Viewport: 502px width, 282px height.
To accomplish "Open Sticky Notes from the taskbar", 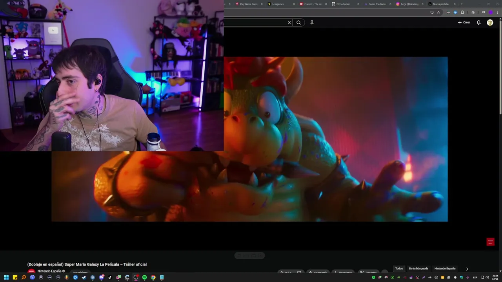I will (x=15, y=277).
